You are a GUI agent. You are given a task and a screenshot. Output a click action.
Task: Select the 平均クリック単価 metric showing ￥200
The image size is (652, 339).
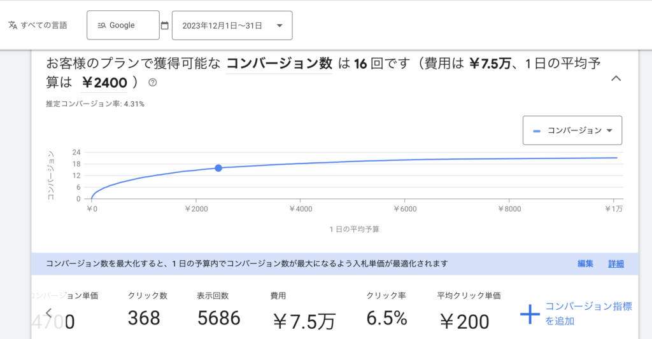[469, 310]
